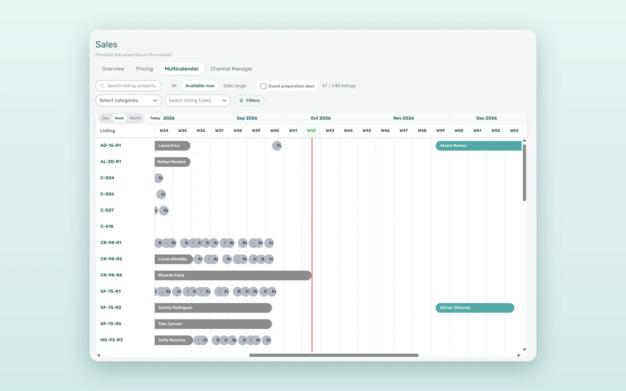Click the C-S10 listing name
This screenshot has width=626, height=391.
(107, 226)
